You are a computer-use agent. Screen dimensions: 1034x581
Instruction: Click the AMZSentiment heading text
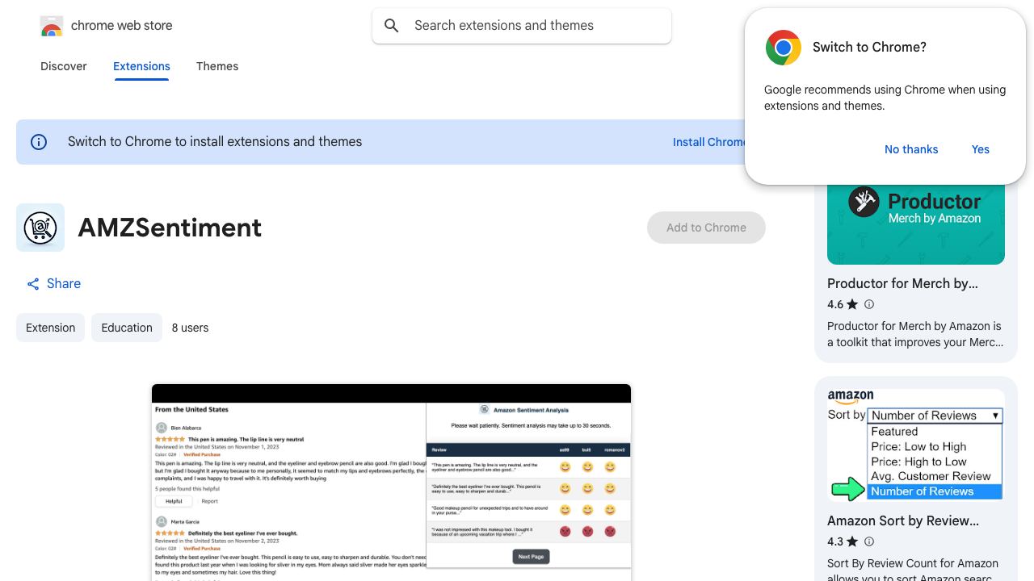170,228
